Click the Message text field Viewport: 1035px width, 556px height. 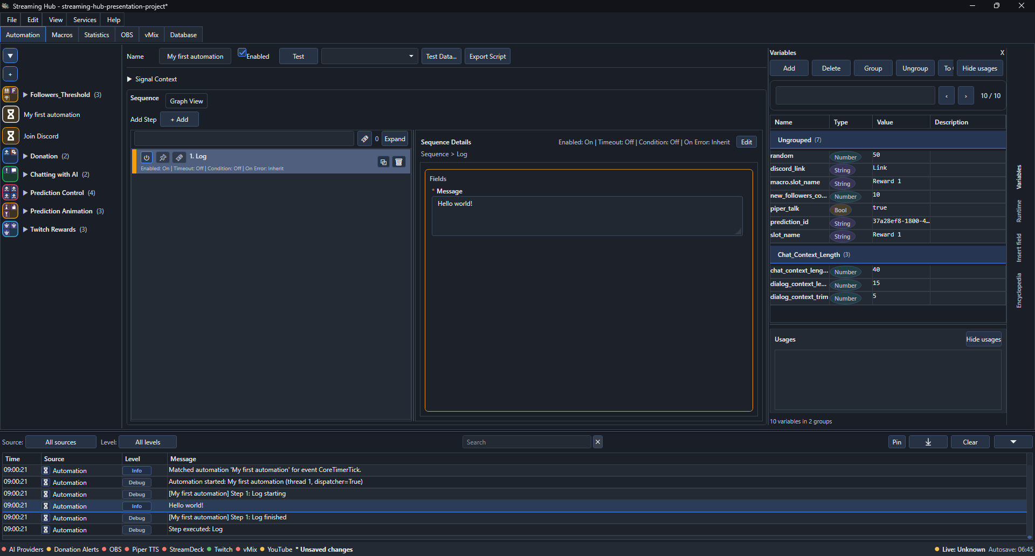586,216
